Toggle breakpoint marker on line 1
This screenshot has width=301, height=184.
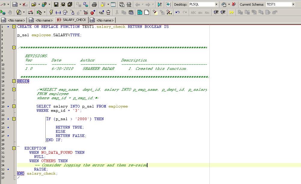[8, 27]
